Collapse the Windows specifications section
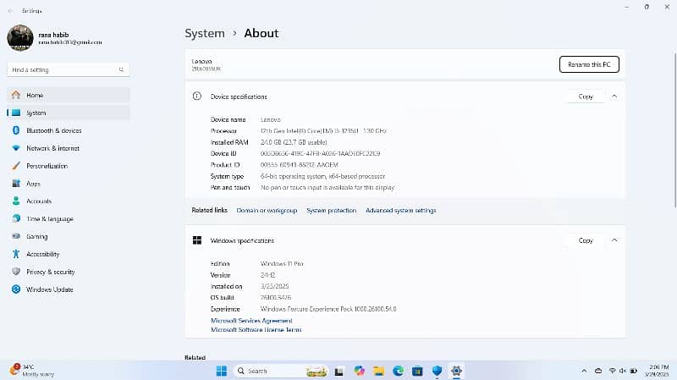 point(614,240)
